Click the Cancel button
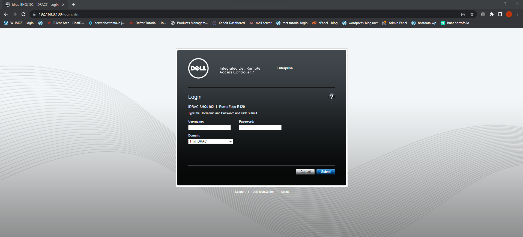This screenshot has width=523, height=237. click(x=305, y=172)
